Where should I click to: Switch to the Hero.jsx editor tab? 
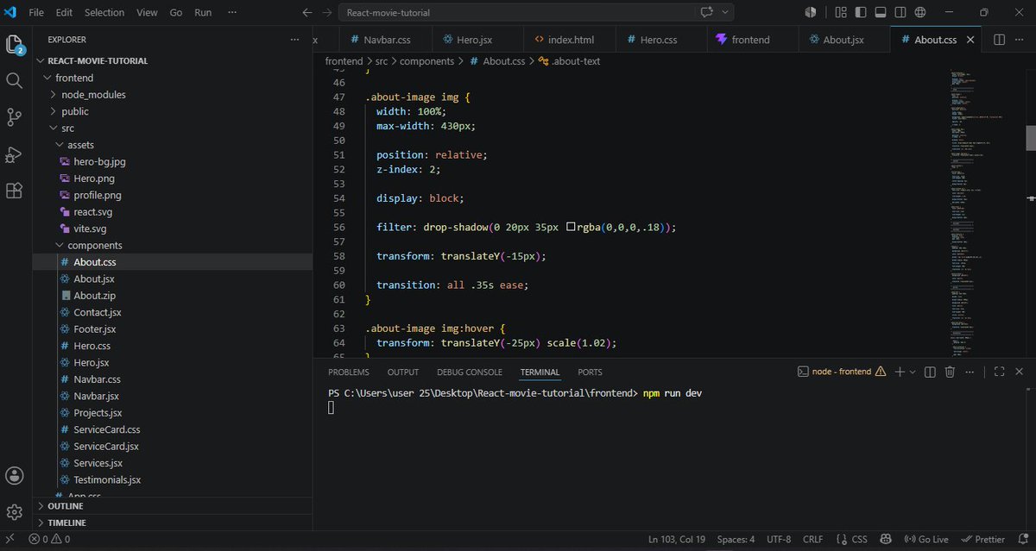[476, 40]
